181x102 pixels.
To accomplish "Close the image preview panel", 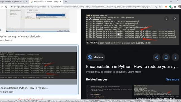I will (x=90, y=19).
